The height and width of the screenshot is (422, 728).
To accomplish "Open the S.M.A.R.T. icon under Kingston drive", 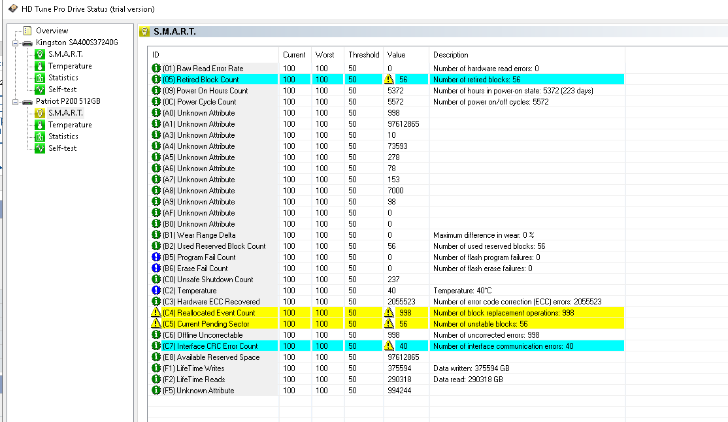I will point(40,54).
